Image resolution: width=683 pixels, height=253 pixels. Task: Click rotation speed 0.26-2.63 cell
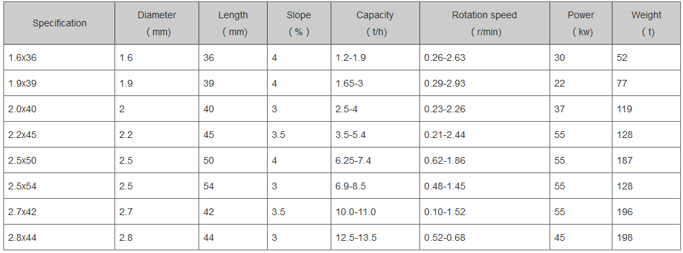coord(484,57)
